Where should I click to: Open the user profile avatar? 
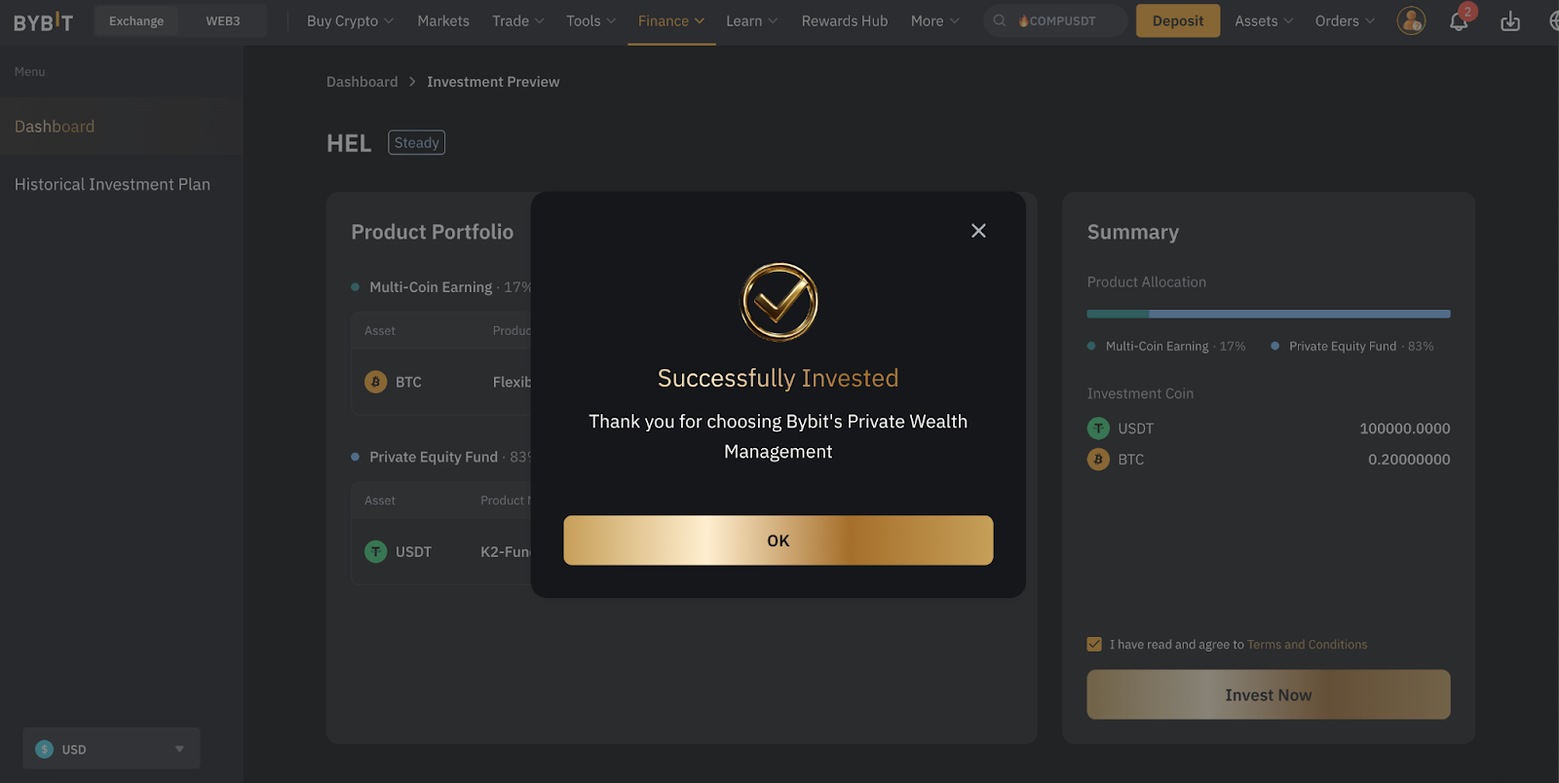coord(1410,20)
